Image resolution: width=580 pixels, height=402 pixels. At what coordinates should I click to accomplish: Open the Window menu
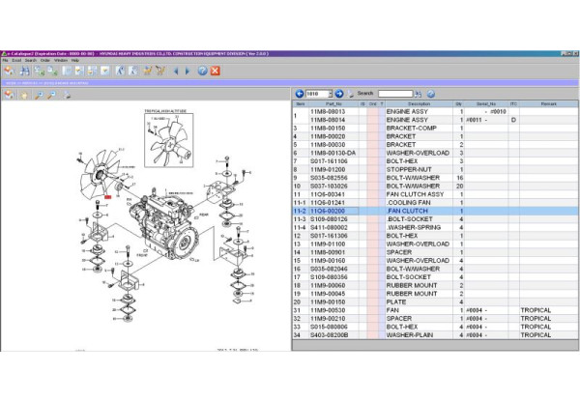[x=60, y=60]
